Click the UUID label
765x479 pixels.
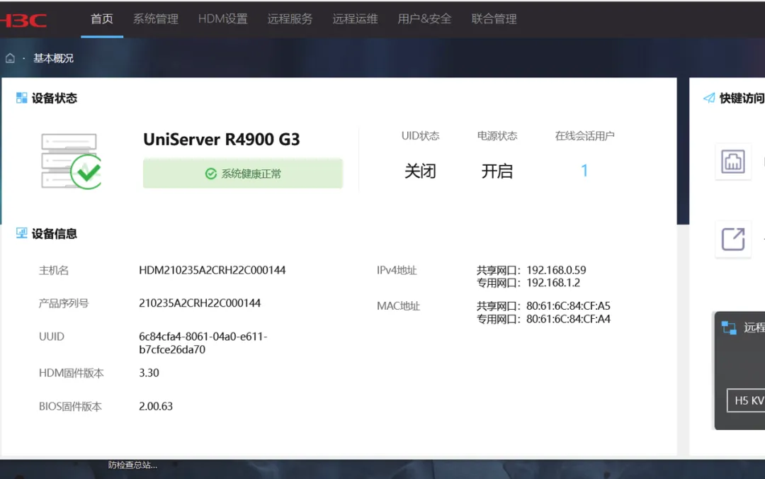[x=51, y=337]
